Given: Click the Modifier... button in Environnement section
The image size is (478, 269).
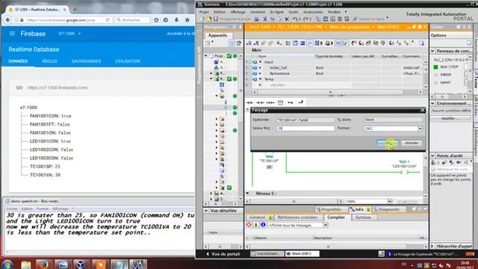Looking at the screenshot, I should click(x=450, y=118).
